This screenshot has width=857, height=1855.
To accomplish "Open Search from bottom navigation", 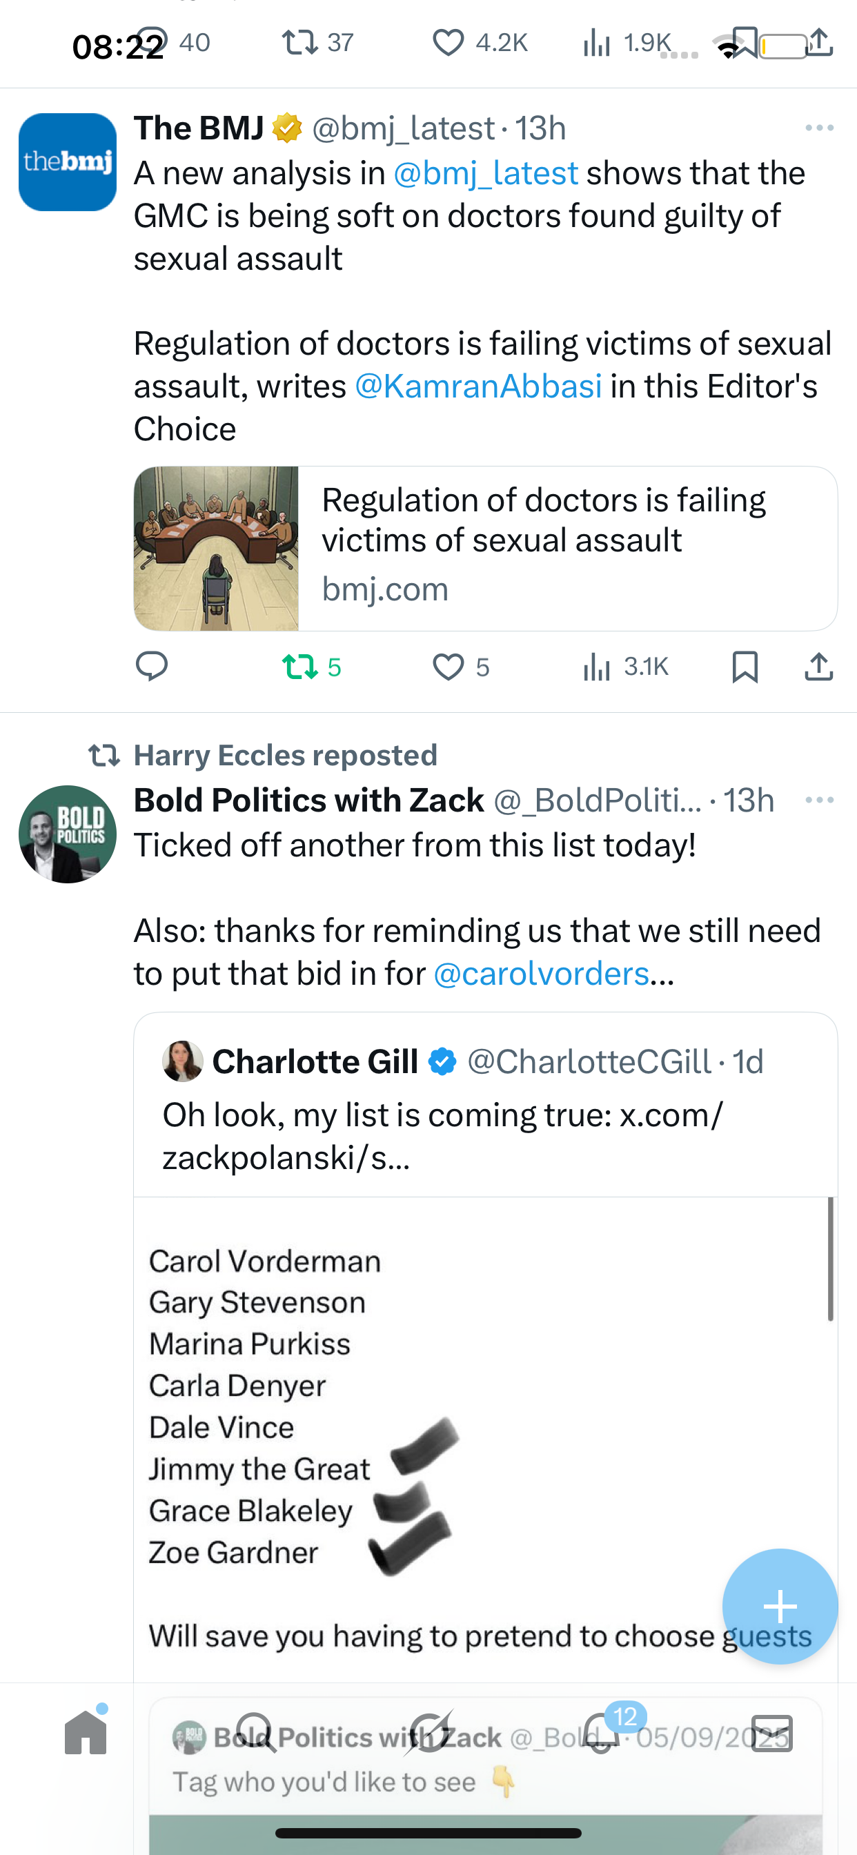I will pyautogui.click(x=257, y=1733).
